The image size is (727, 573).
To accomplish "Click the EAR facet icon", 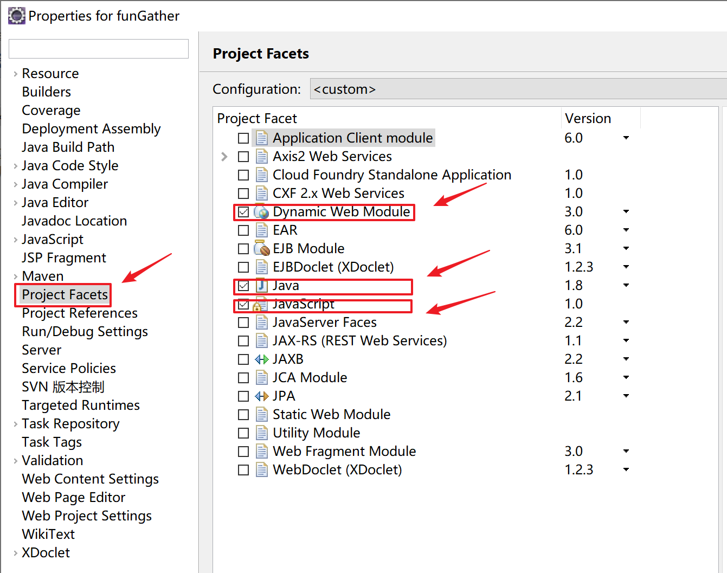I will (262, 230).
